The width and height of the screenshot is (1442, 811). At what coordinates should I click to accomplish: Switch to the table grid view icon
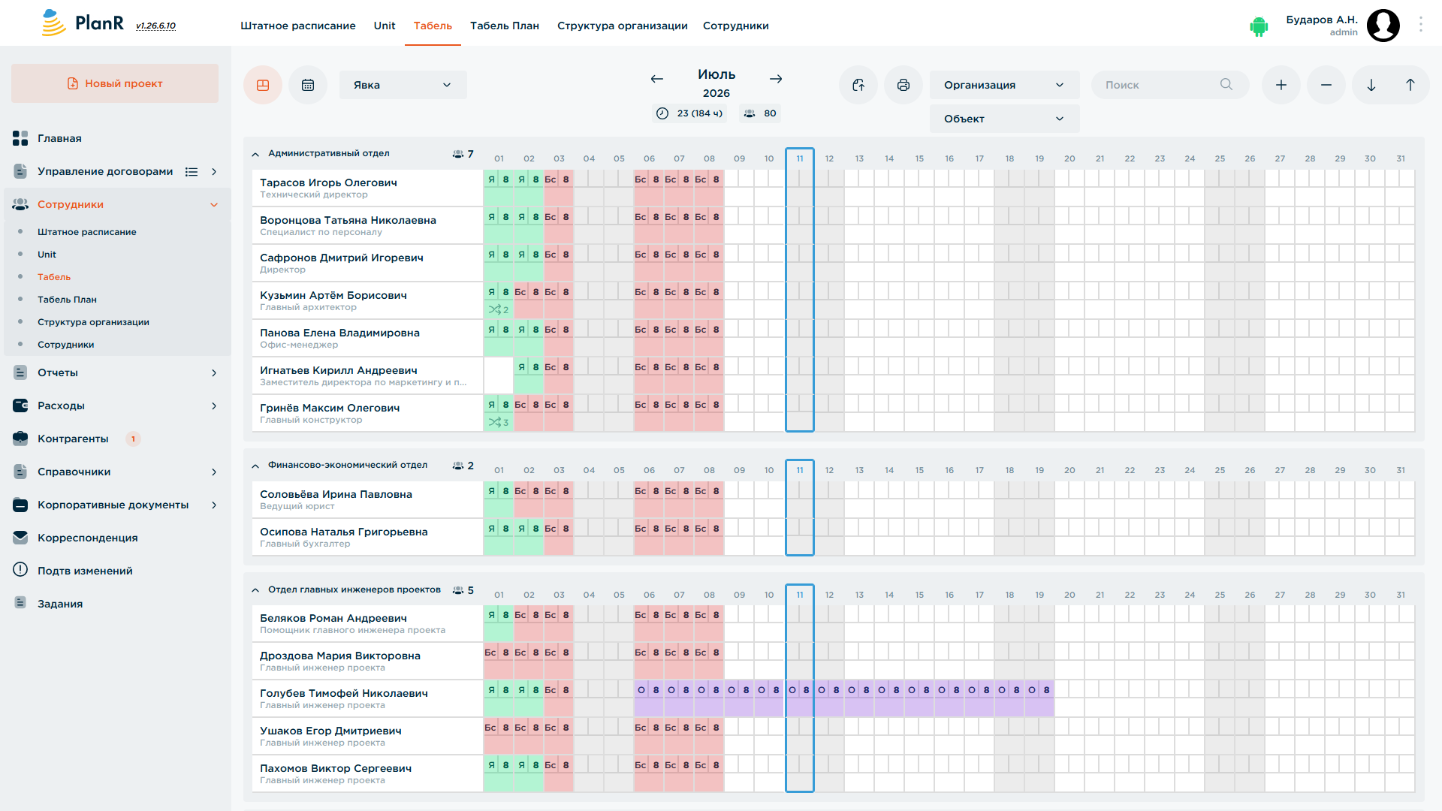click(263, 85)
